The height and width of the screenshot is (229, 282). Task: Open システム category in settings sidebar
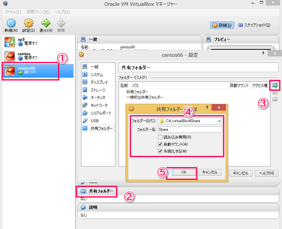click(x=98, y=74)
